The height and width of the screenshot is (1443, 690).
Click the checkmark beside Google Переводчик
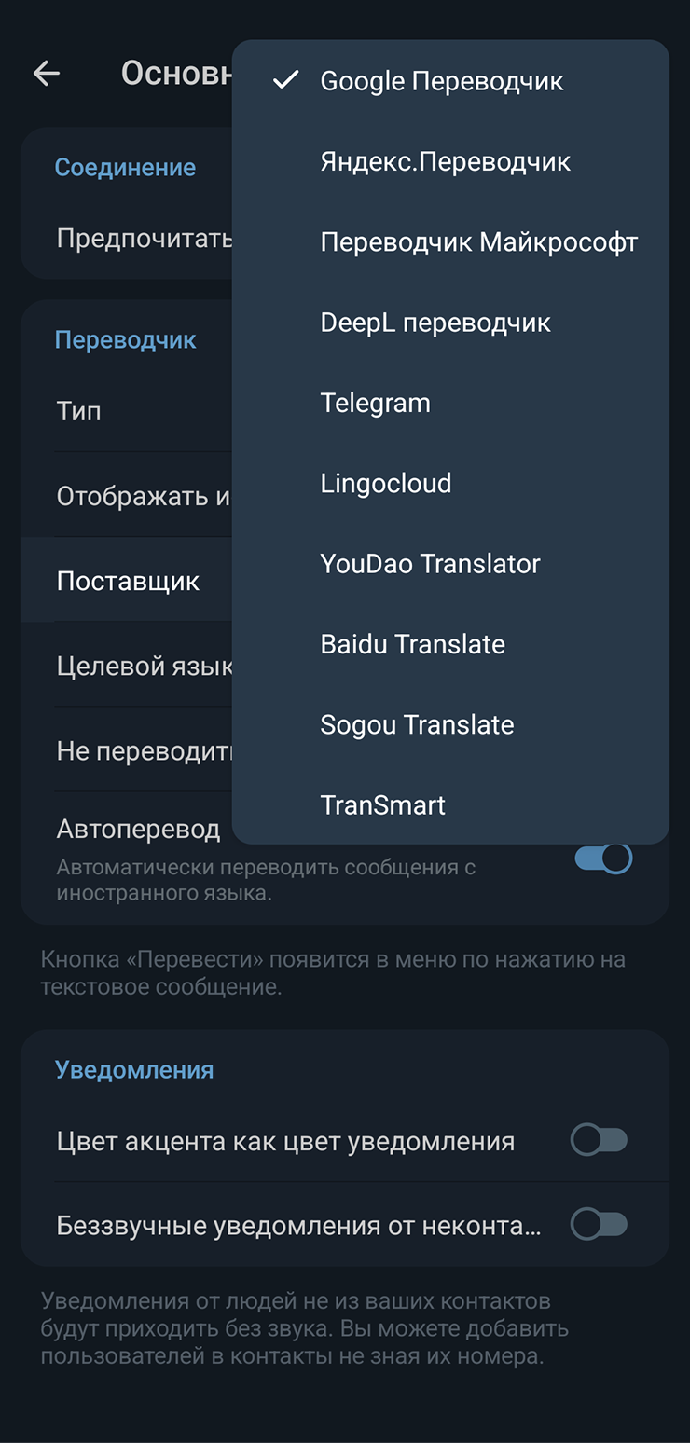pyautogui.click(x=285, y=81)
